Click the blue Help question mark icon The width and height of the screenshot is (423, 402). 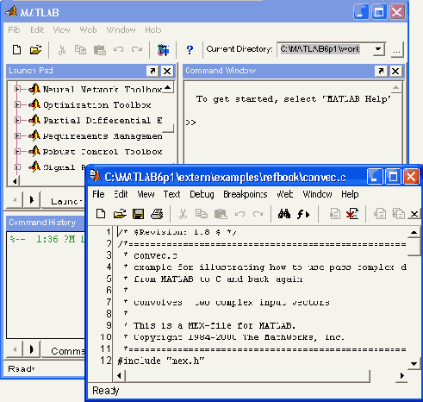pyautogui.click(x=190, y=50)
